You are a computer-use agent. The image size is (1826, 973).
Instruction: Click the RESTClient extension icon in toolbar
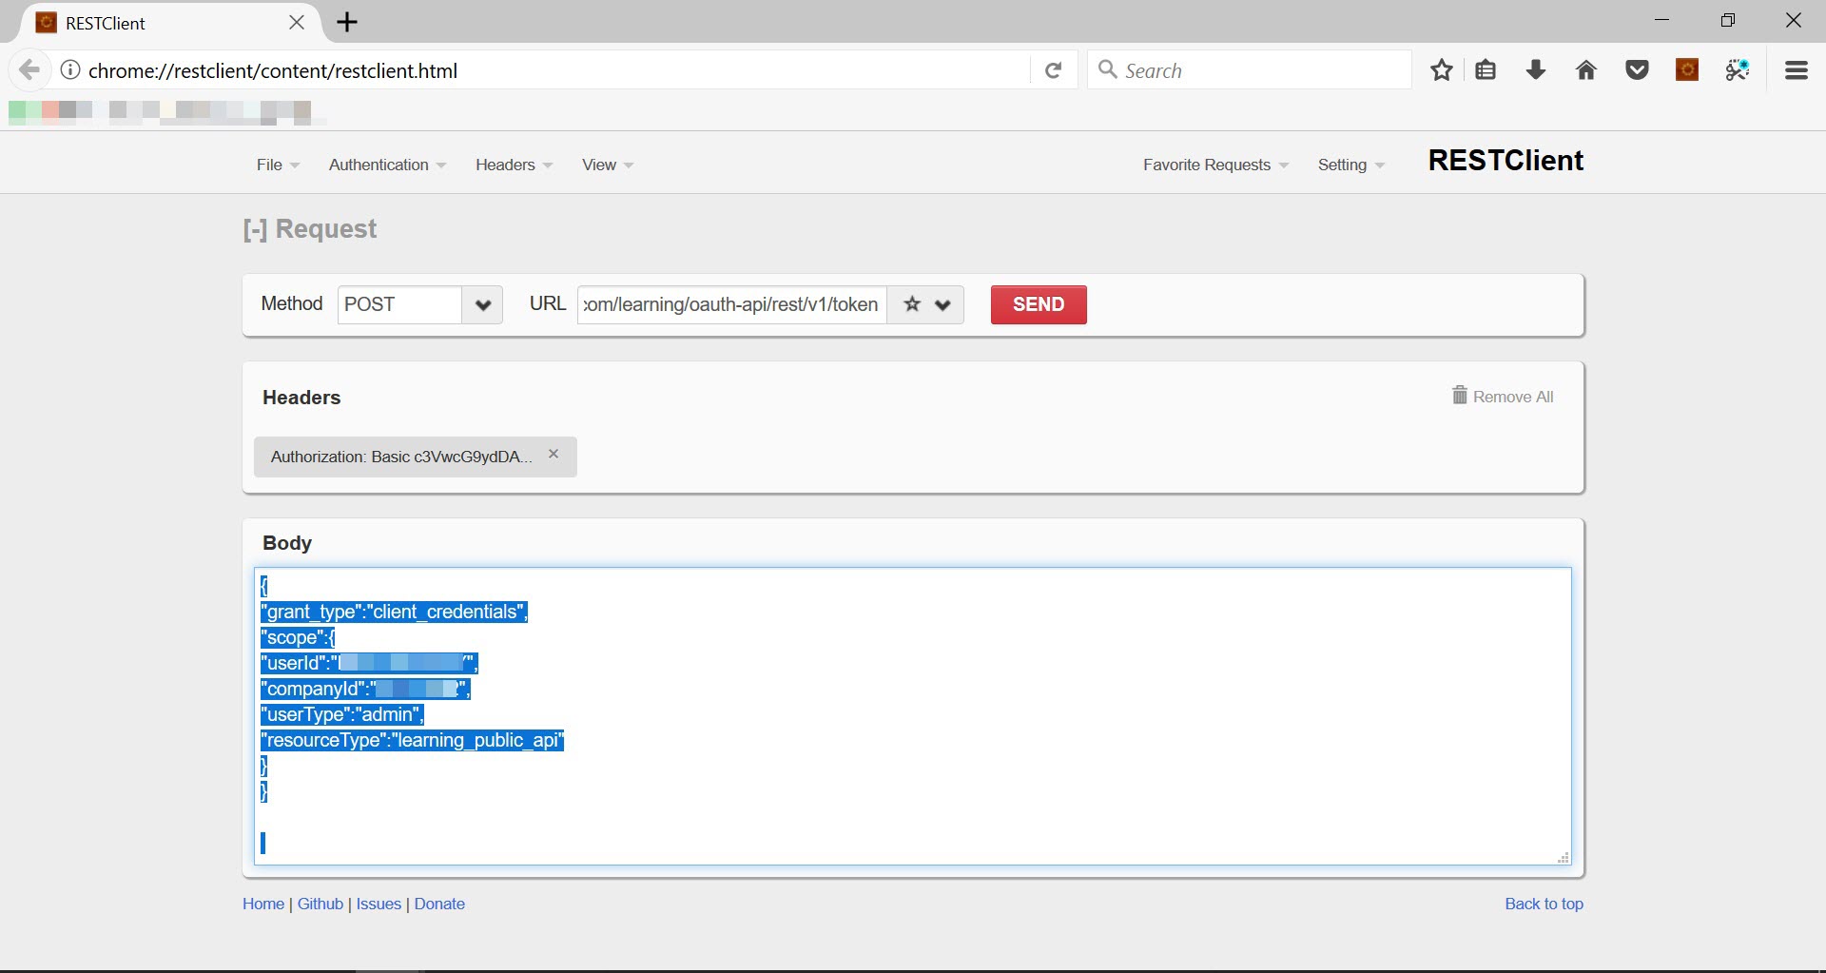[x=1687, y=70]
